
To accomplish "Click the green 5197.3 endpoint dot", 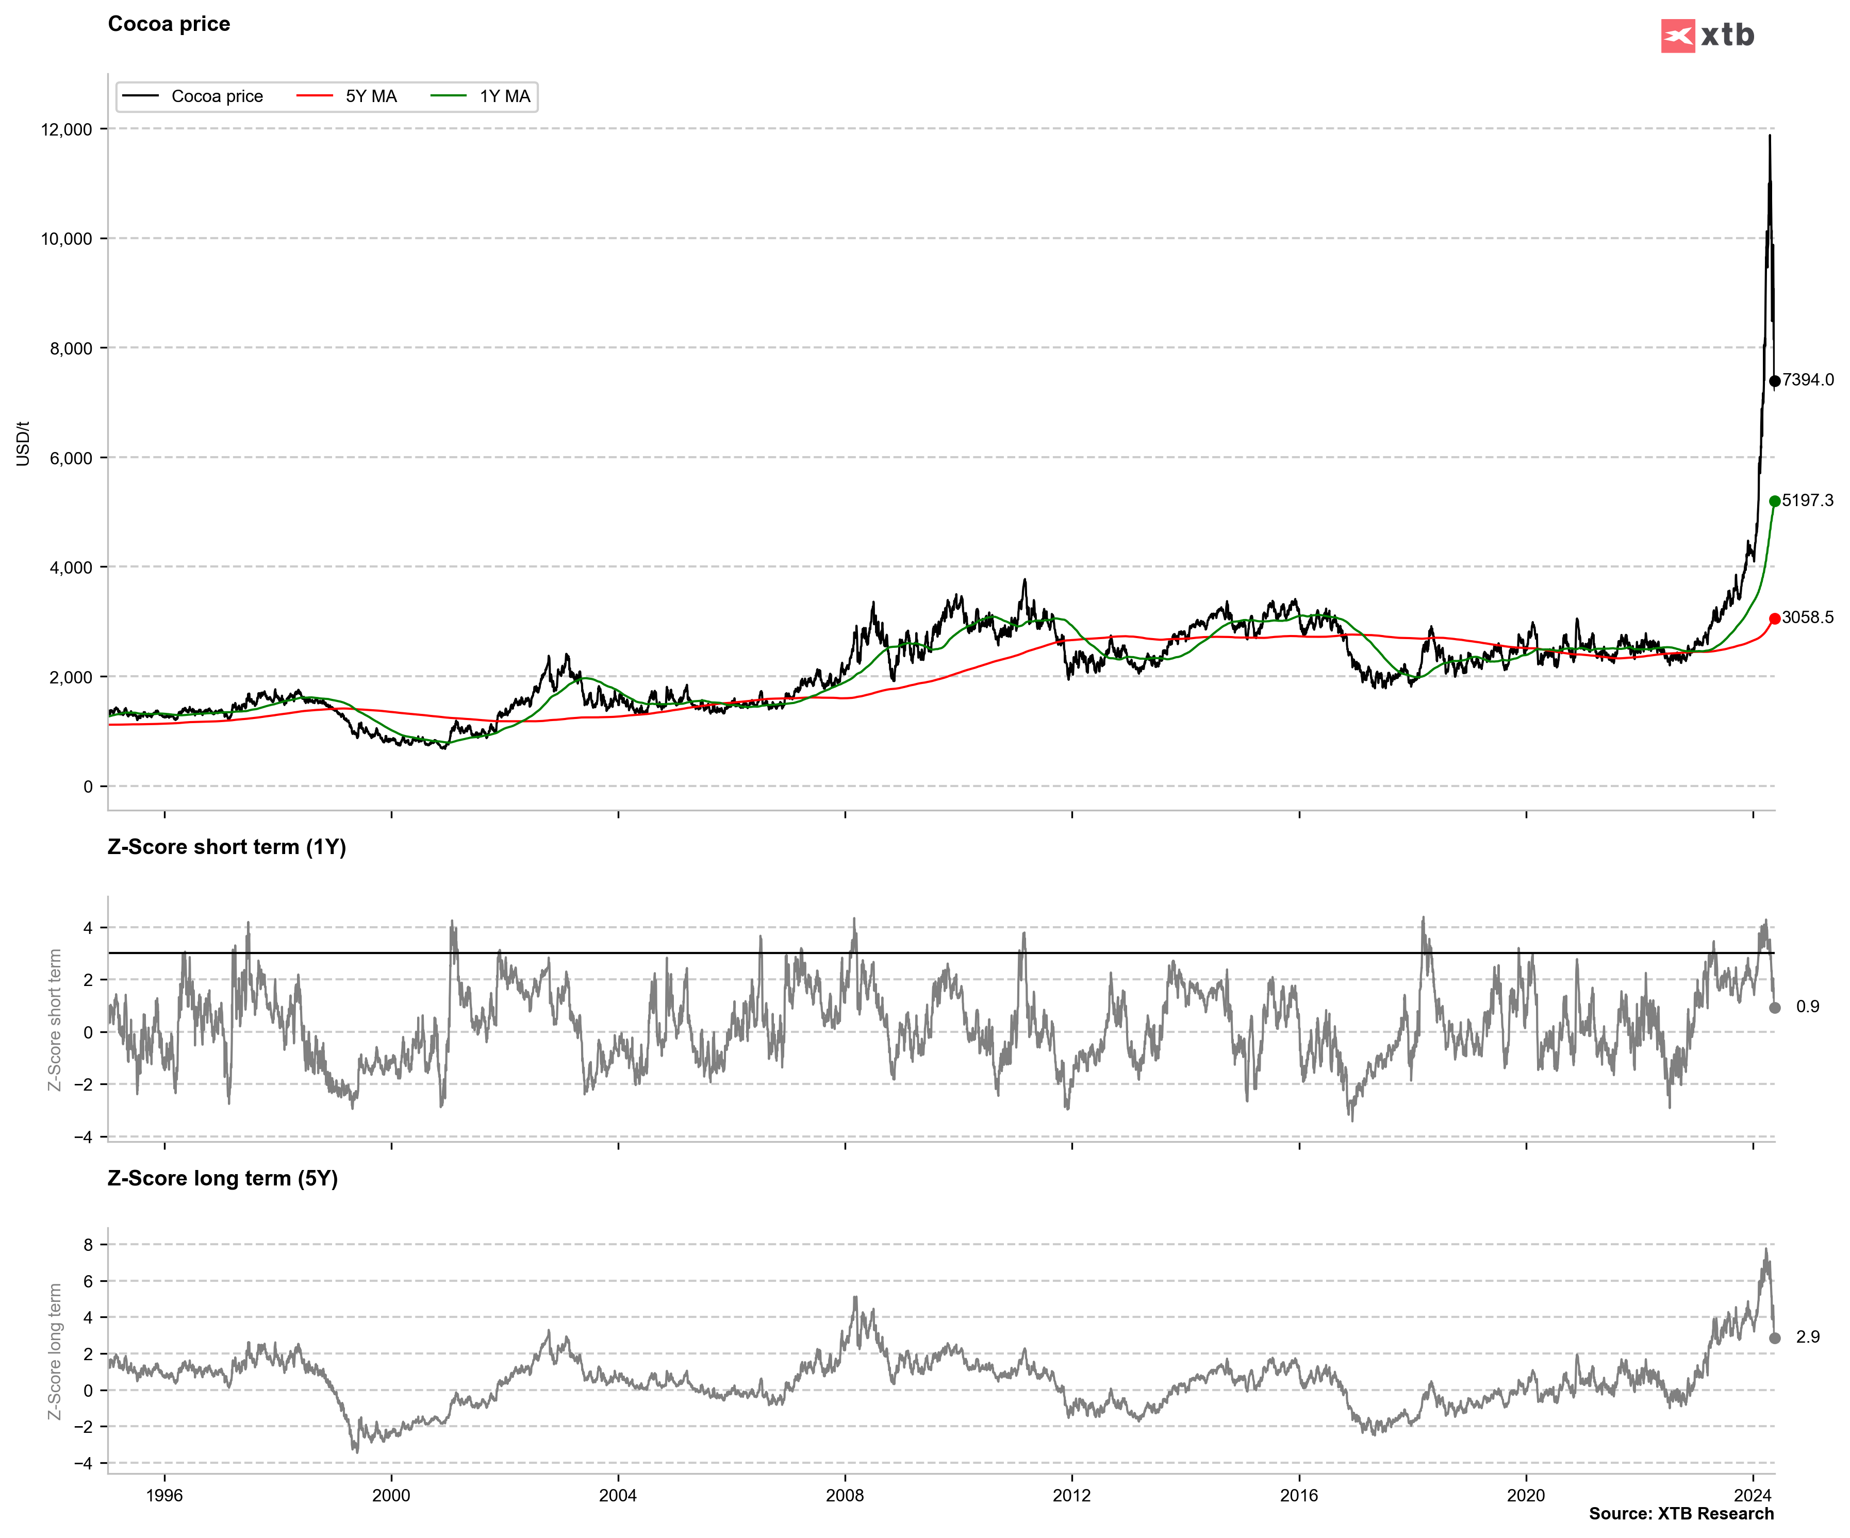I will tap(1774, 501).
